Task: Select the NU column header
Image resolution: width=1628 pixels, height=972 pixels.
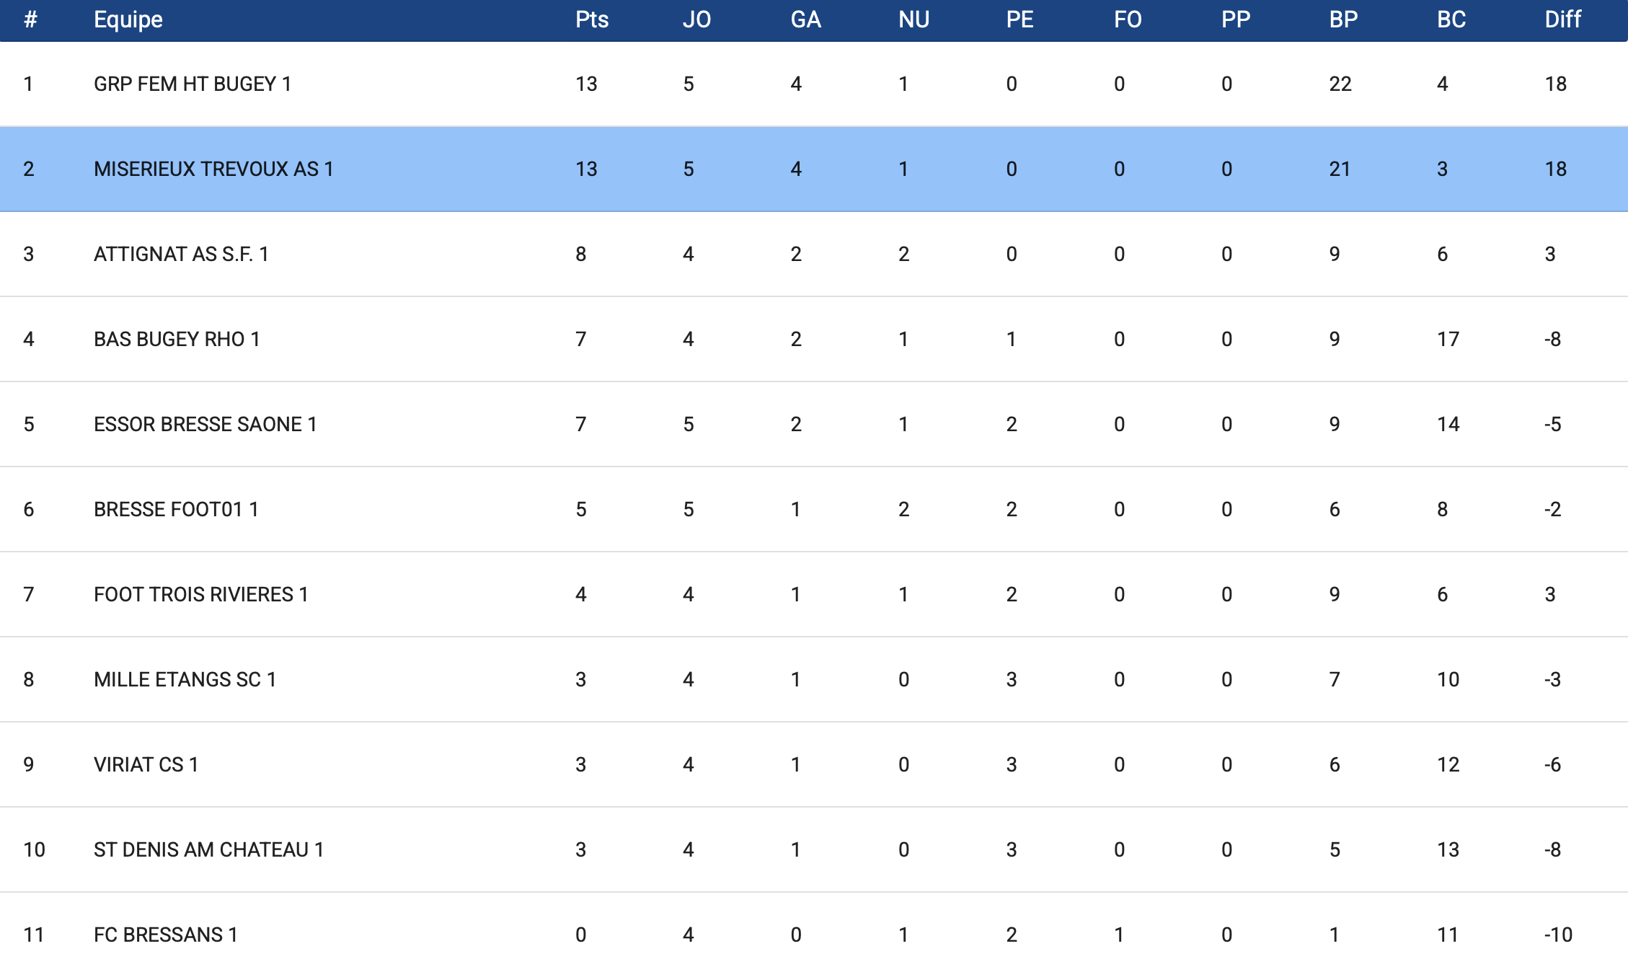Action: [x=913, y=19]
